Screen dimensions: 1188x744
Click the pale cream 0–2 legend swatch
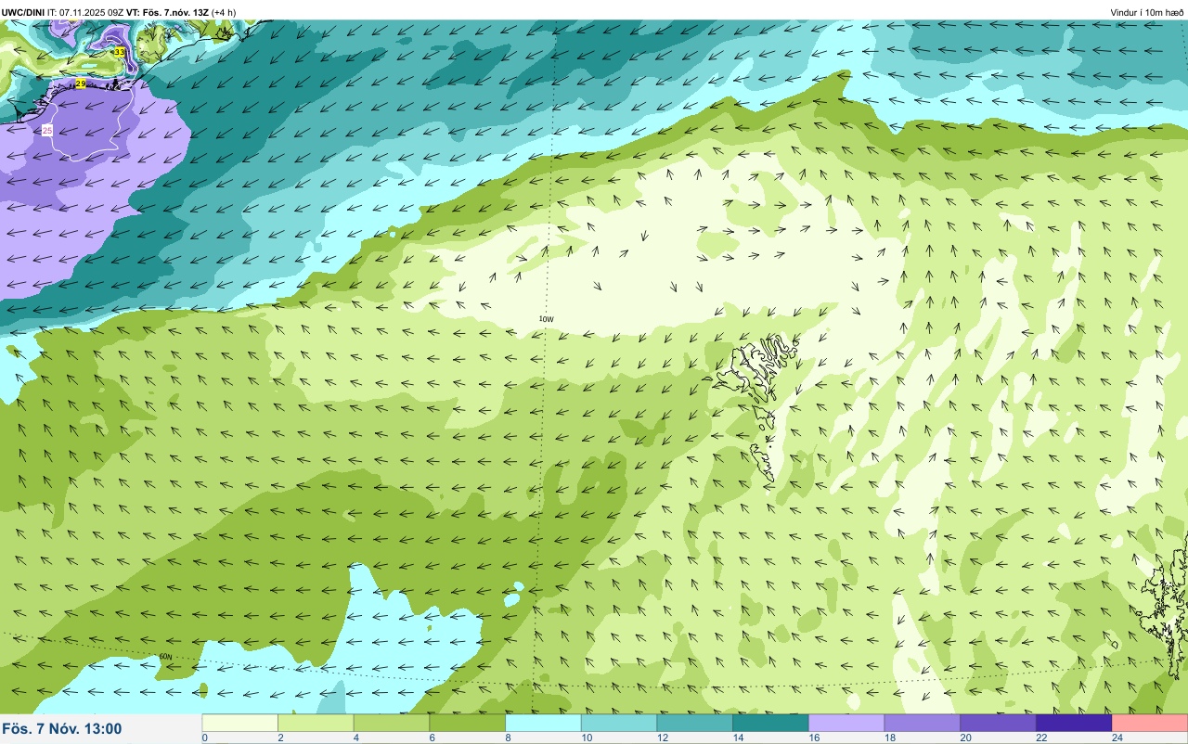coord(240,723)
